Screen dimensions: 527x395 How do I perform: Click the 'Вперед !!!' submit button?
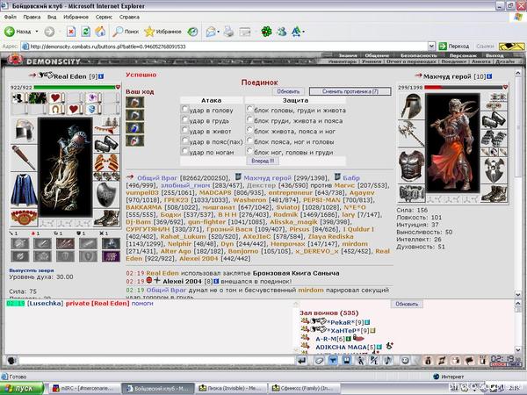pos(263,161)
